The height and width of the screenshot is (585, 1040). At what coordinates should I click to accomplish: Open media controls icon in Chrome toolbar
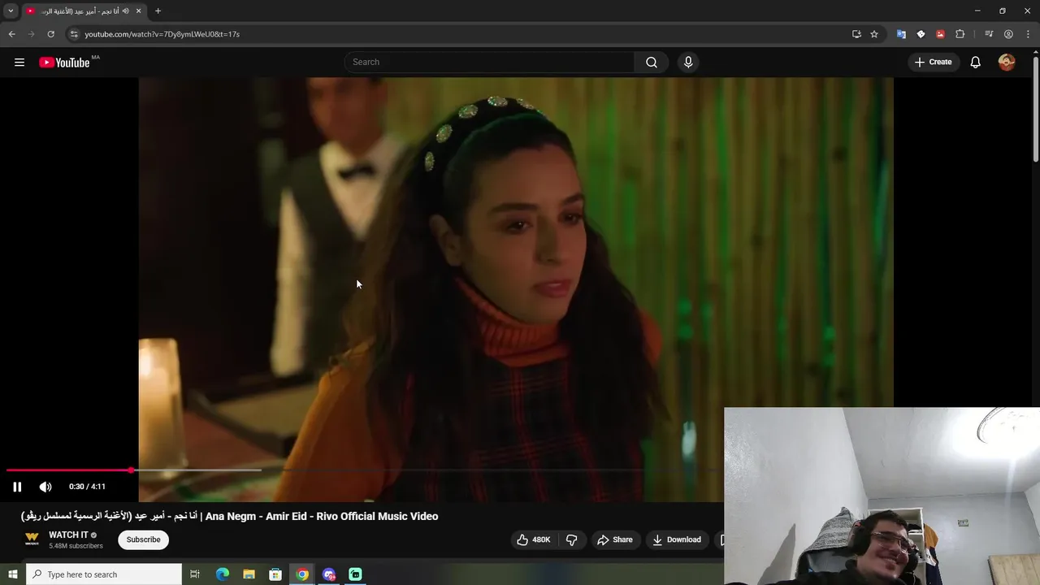click(x=989, y=34)
